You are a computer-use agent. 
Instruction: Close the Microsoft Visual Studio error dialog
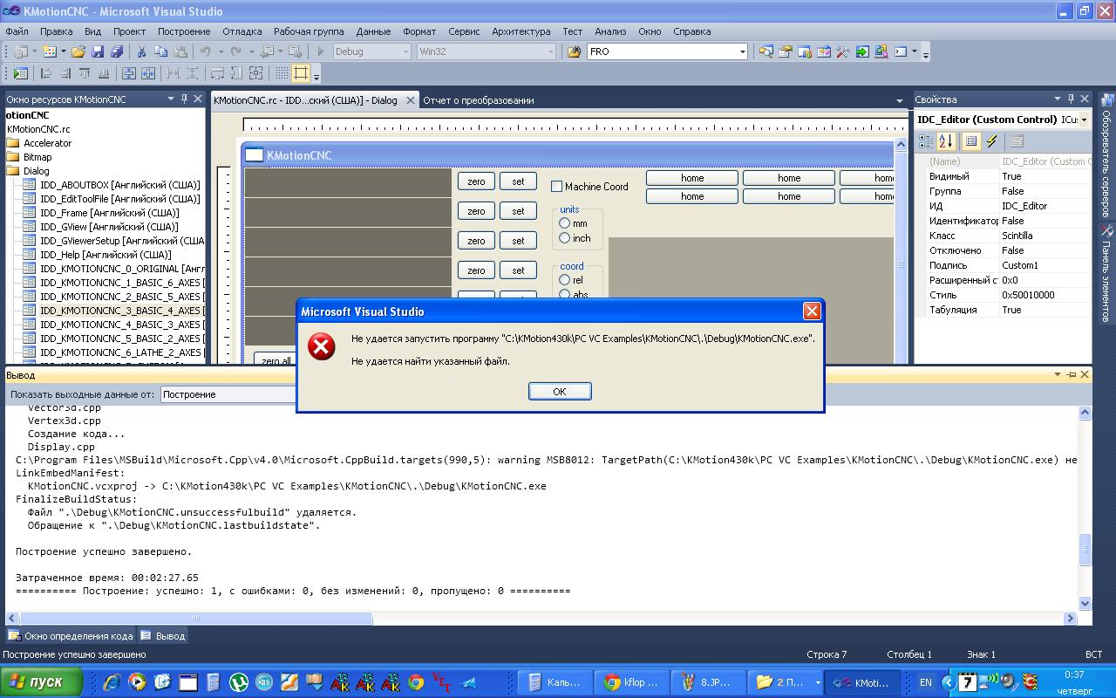pos(812,311)
